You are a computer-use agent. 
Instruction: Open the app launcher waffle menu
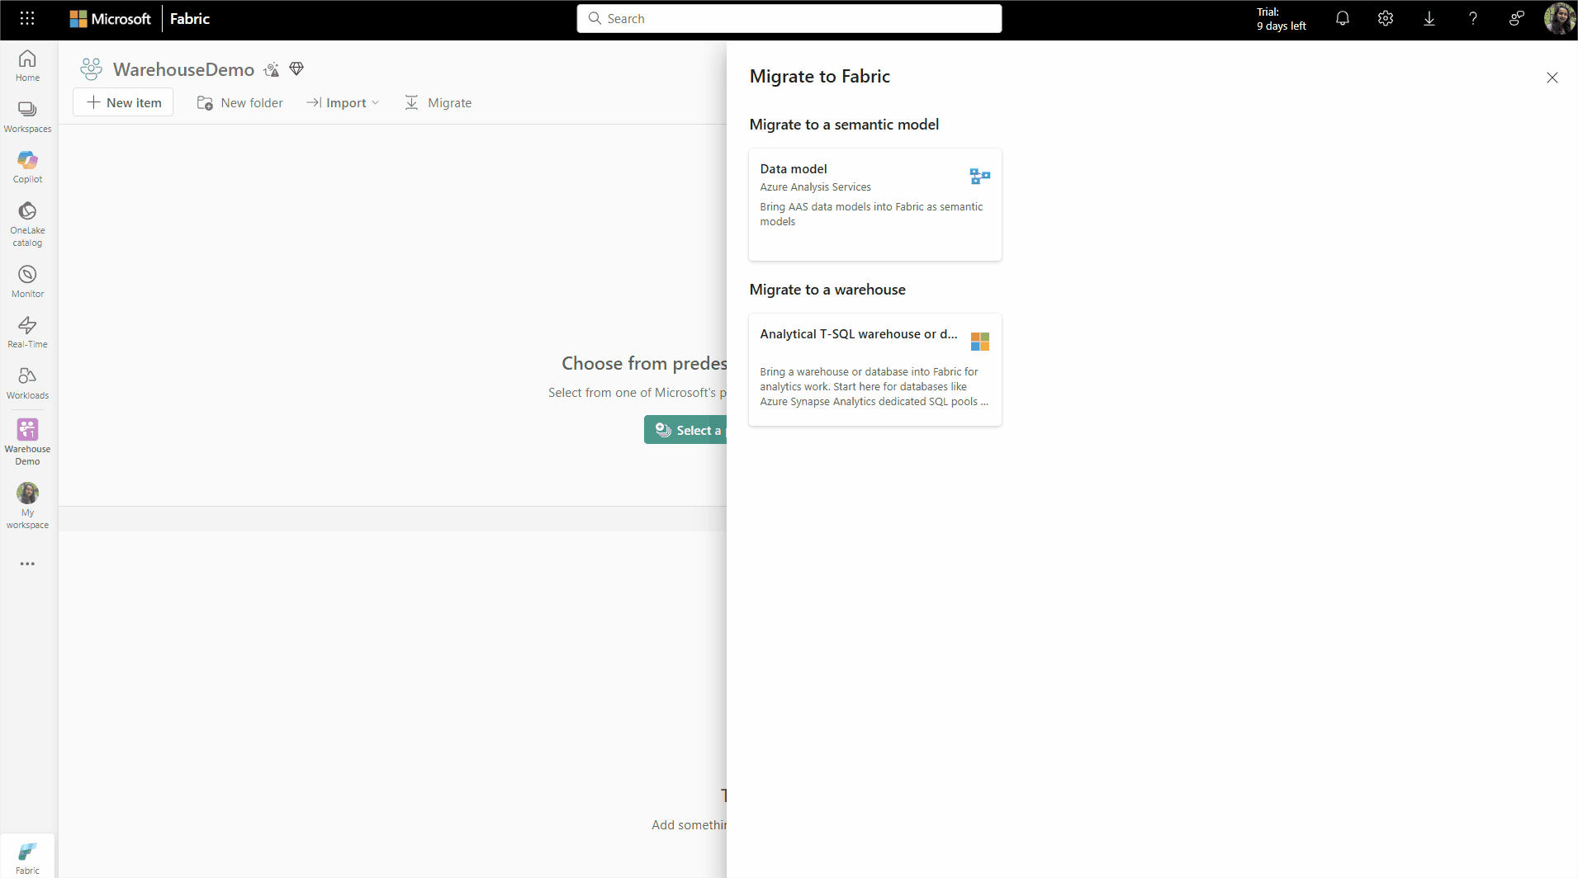tap(27, 18)
